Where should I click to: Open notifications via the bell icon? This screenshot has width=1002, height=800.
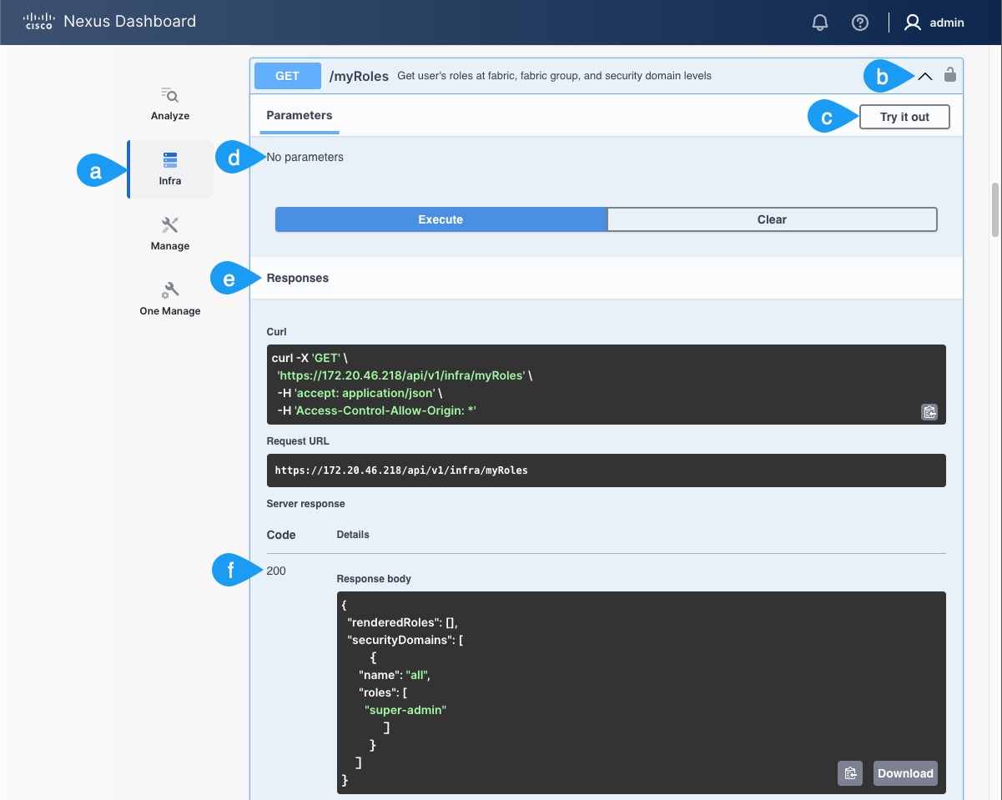[x=819, y=23]
